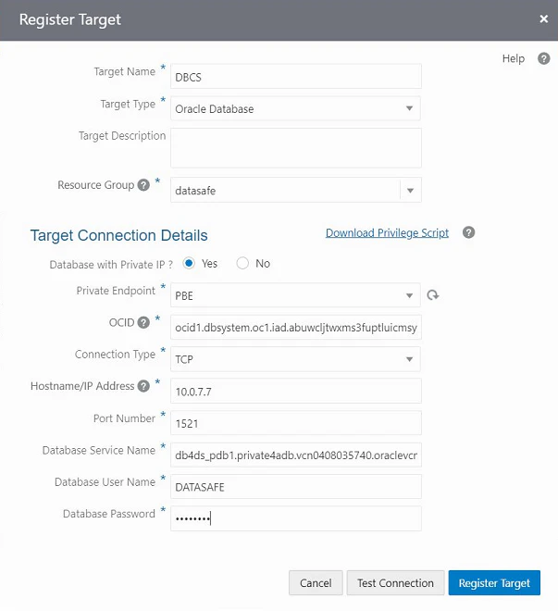
Task: Open Hostname/IP Address help icon
Action: 143,386
